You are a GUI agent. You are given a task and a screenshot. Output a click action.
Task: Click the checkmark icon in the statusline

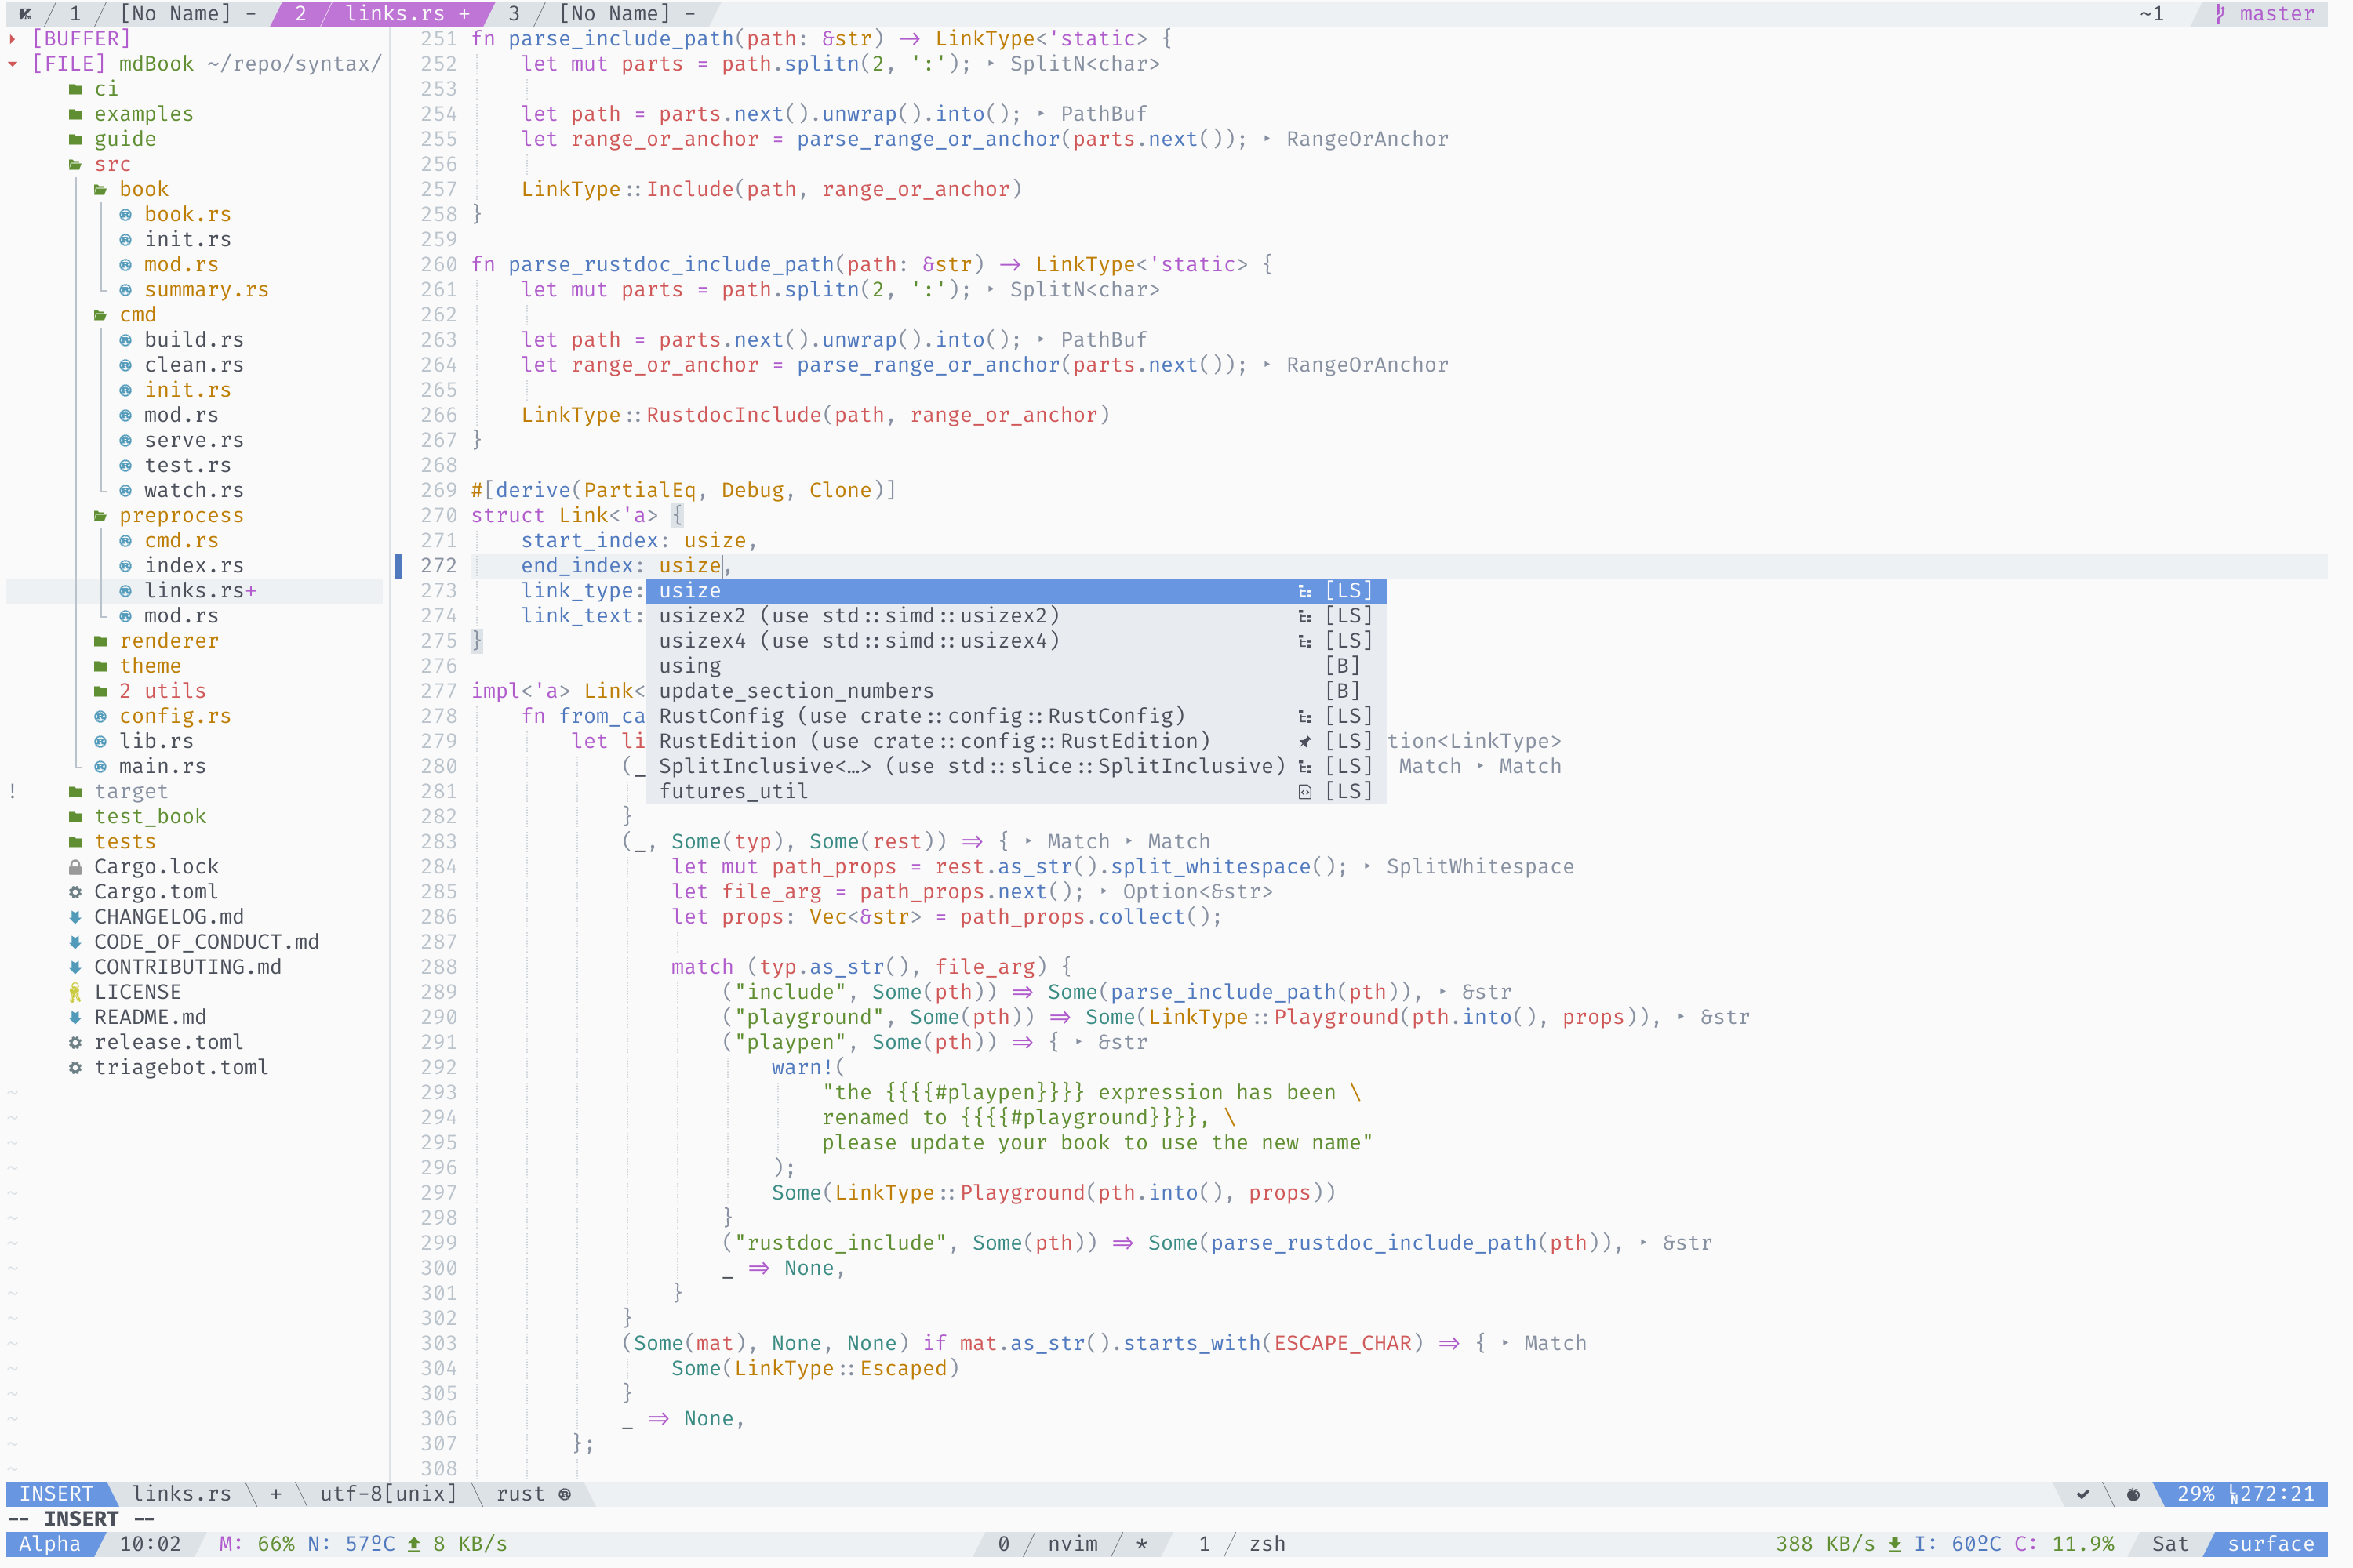[x=2083, y=1494]
